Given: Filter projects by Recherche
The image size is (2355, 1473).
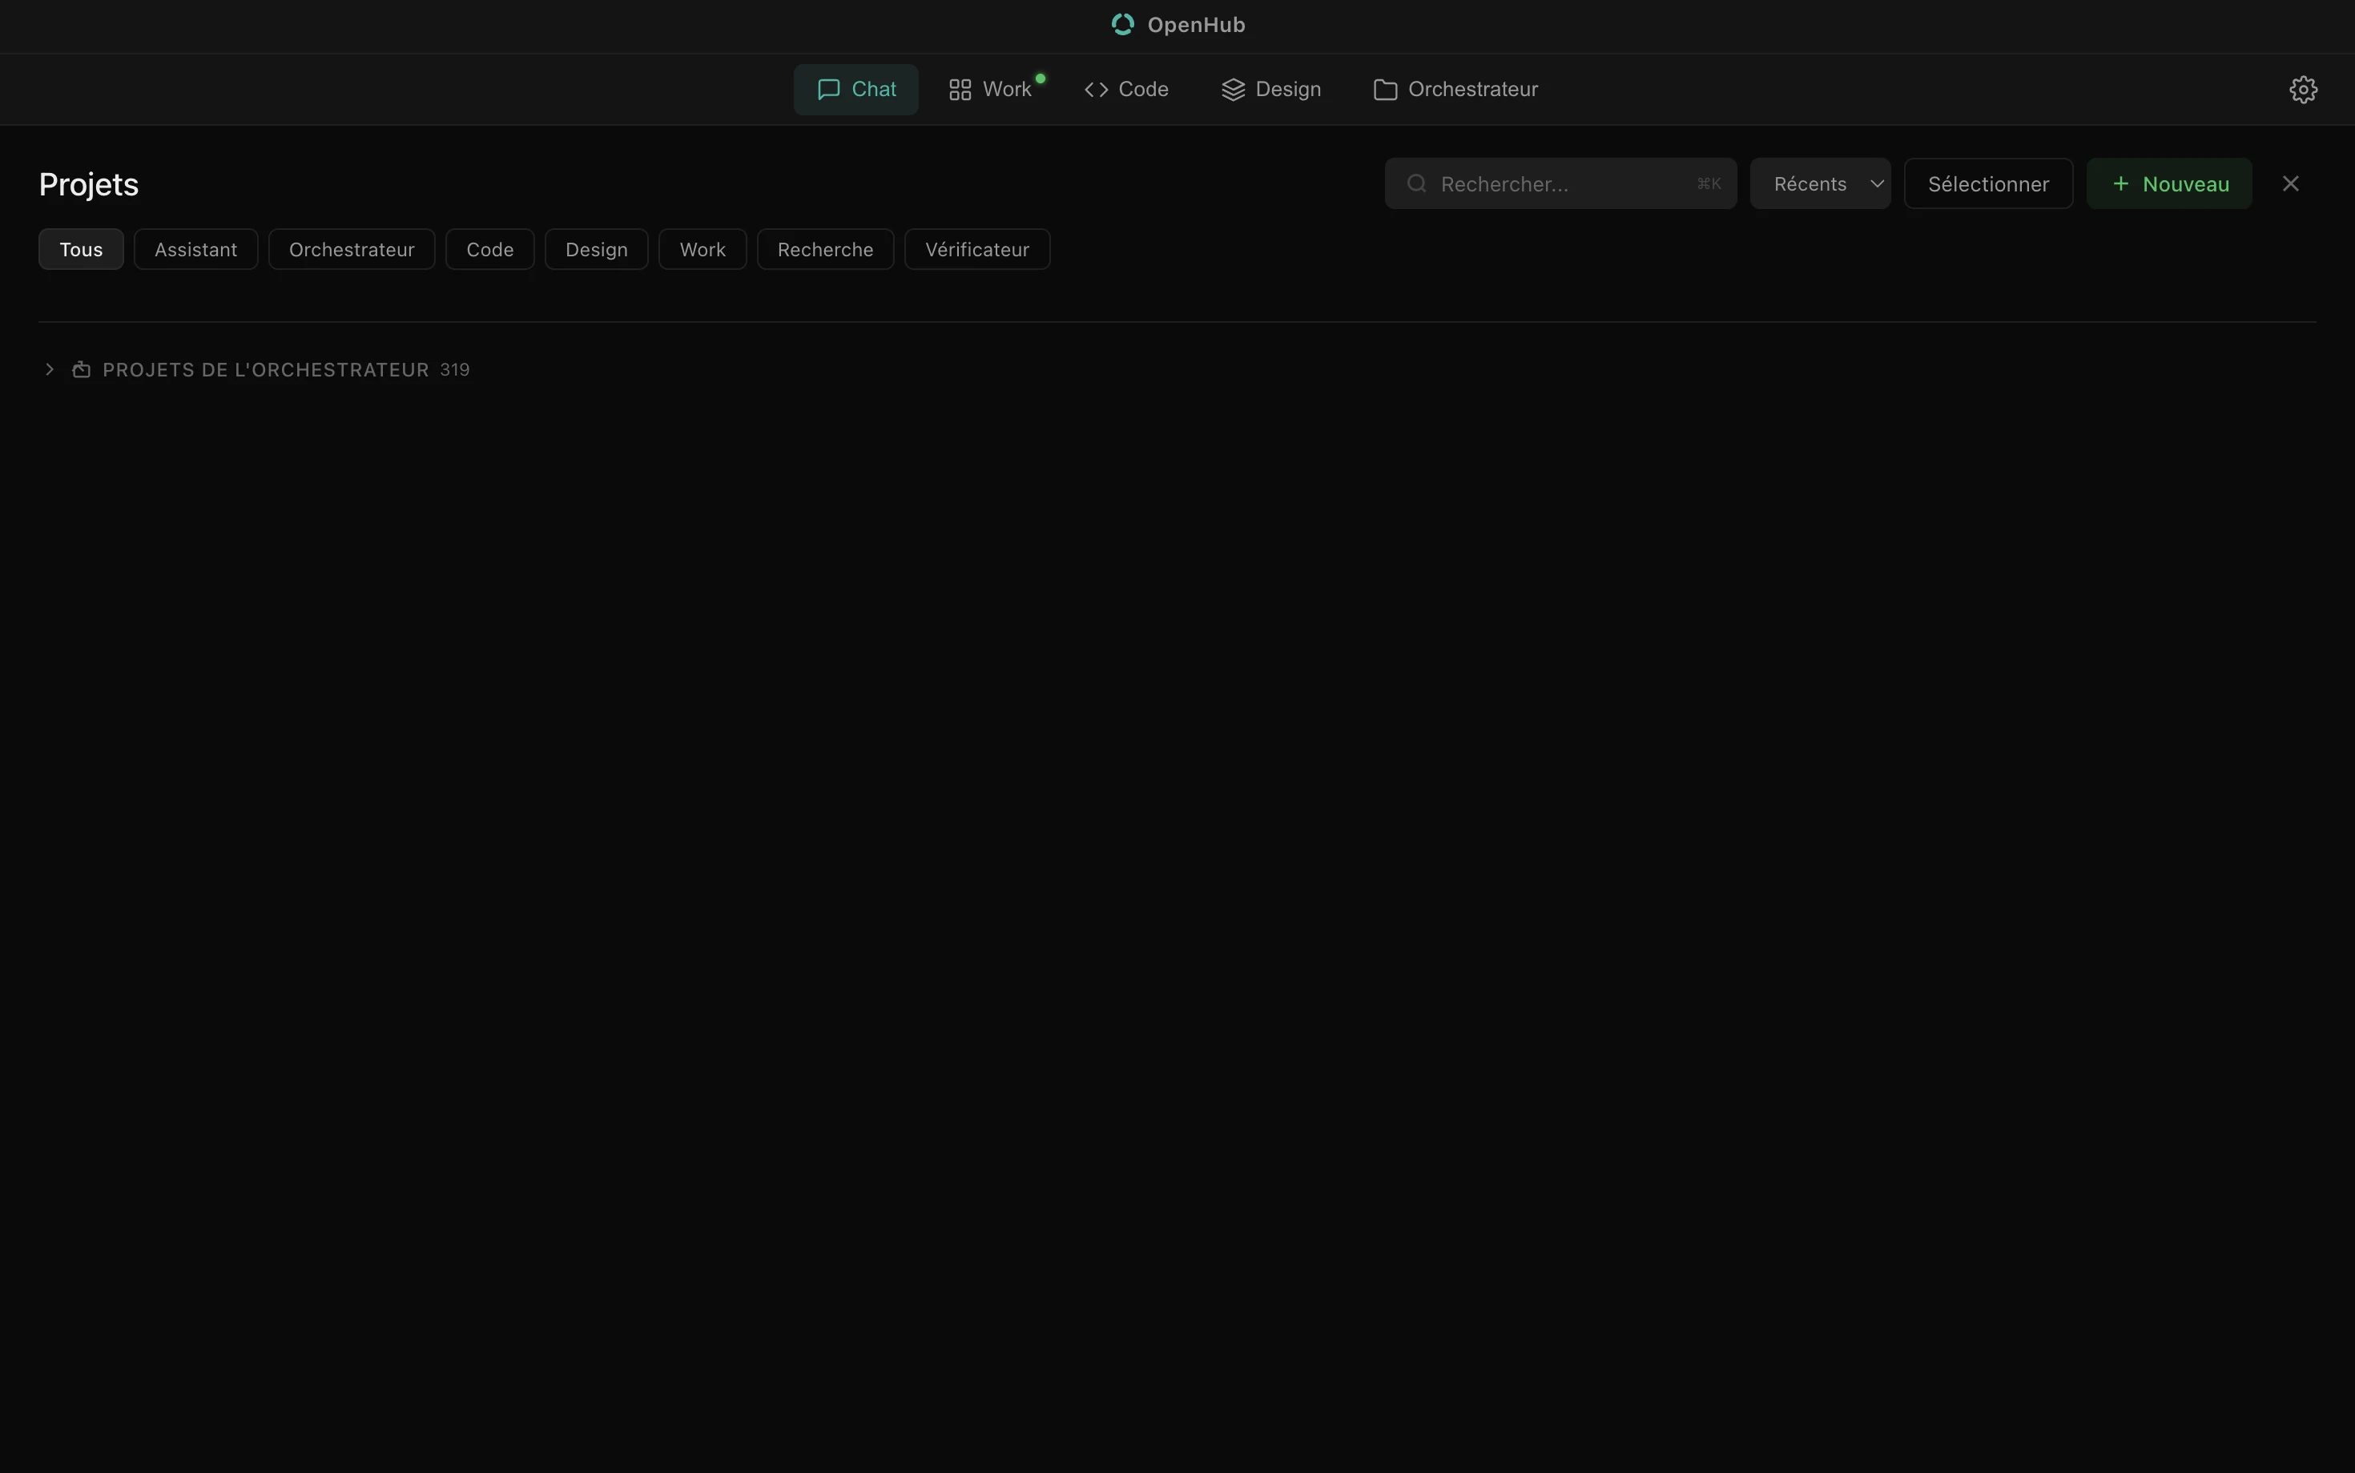Looking at the screenshot, I should tap(825, 249).
